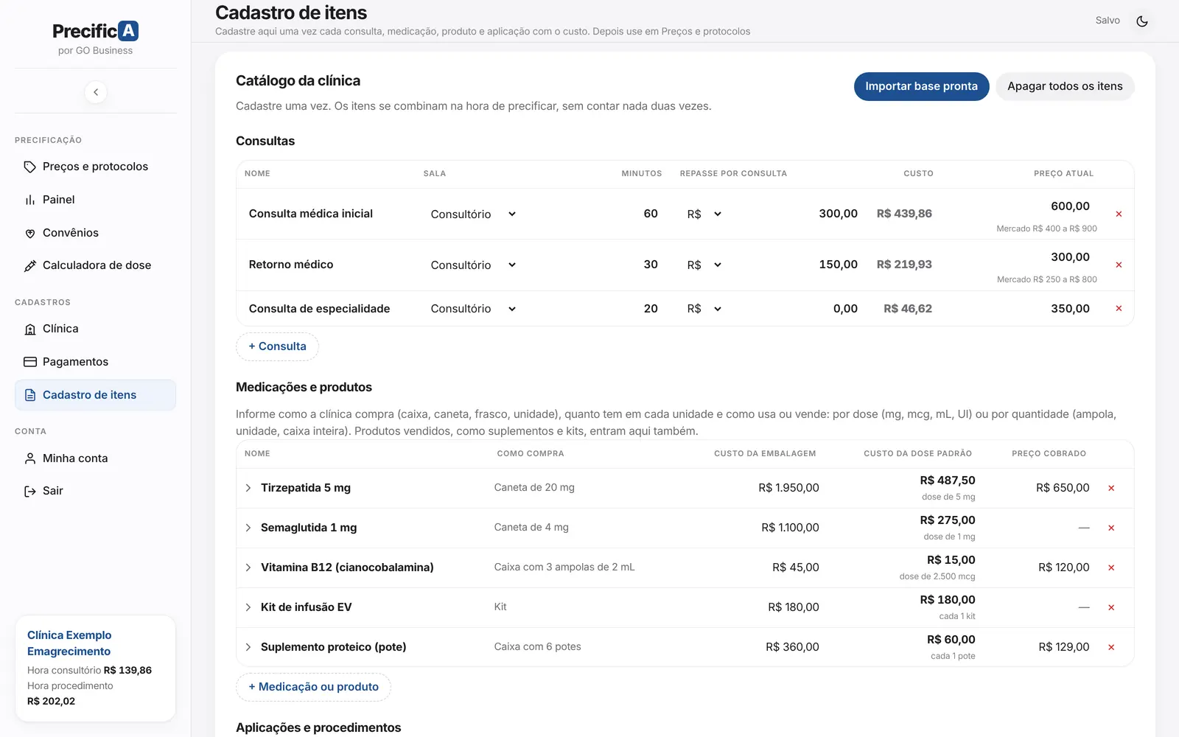The height and width of the screenshot is (737, 1179).
Task: Delete Consulta de especialidade row
Action: (1119, 309)
